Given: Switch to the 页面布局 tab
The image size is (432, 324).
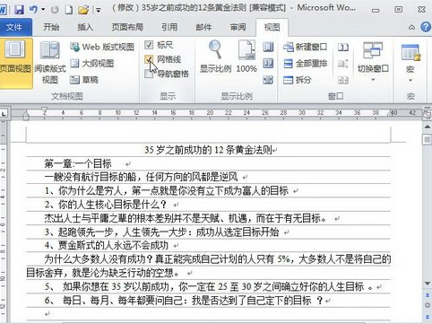Looking at the screenshot, I should click(x=127, y=27).
